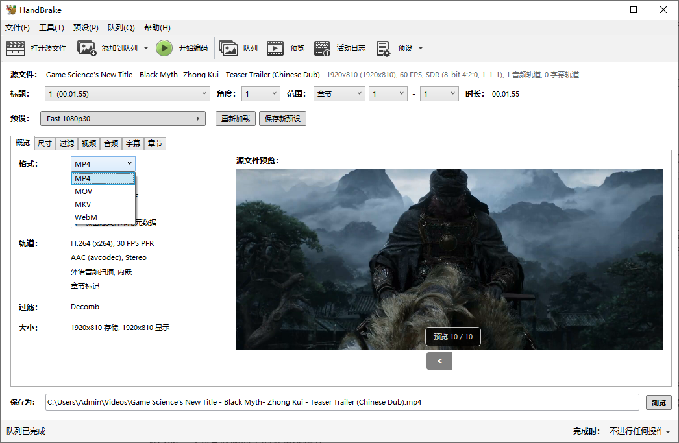Viewport: 679px width, 443px height.
Task: Click the 预览 10 / 10 overlay badge
Action: click(x=453, y=337)
